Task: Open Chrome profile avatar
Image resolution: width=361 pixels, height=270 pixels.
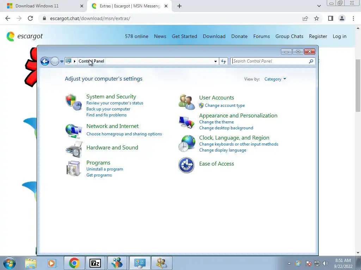Action: pyautogui.click(x=342, y=18)
